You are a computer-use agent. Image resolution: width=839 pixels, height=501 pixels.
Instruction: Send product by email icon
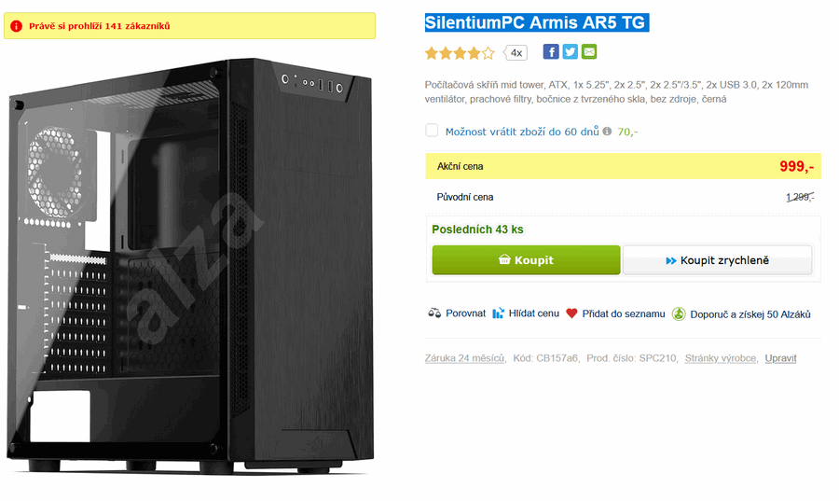point(589,51)
